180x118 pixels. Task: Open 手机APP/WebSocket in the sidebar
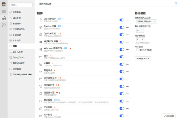pos(21,74)
